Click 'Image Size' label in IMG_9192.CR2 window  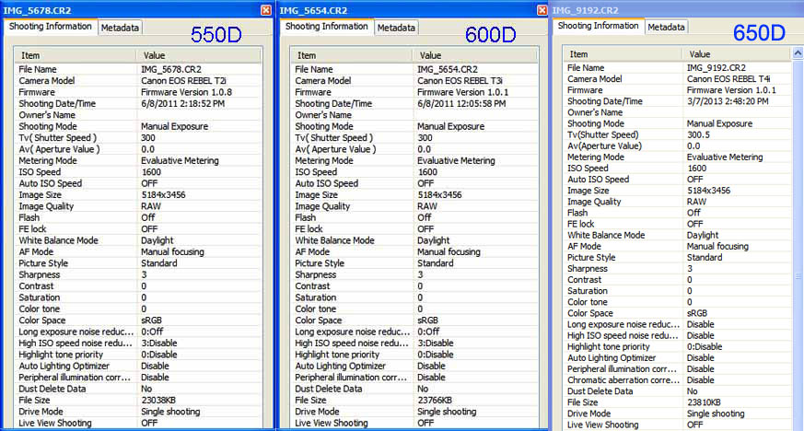[588, 191]
